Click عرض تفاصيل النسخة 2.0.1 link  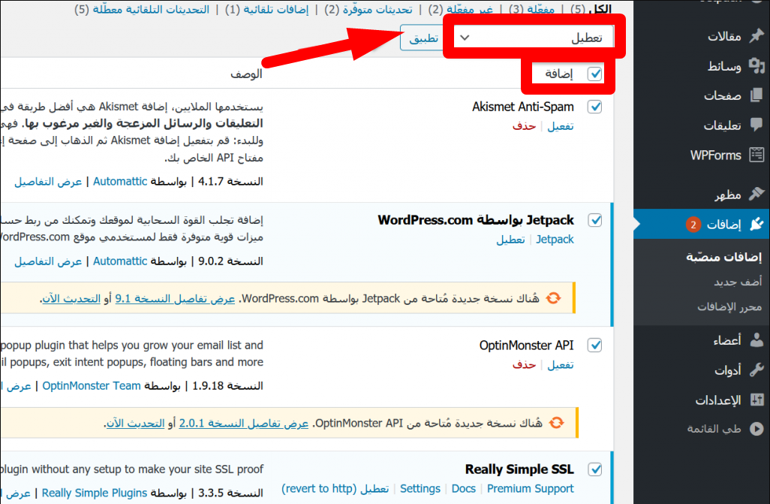(x=244, y=423)
